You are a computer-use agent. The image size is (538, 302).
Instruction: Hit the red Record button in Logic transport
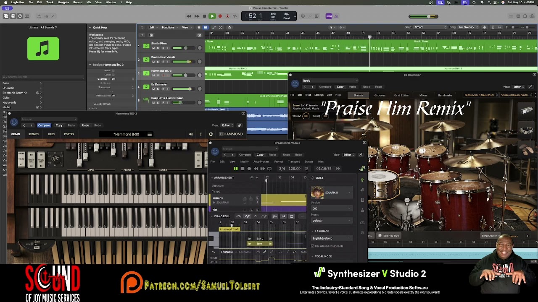pyautogui.click(x=220, y=16)
